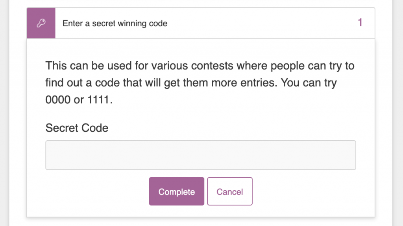This screenshot has height=226, width=403.
Task: Click the words You can try
Action: 309,83
